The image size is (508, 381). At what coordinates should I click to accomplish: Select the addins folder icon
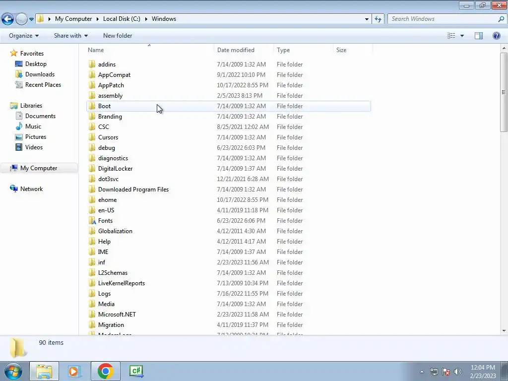tap(92, 64)
